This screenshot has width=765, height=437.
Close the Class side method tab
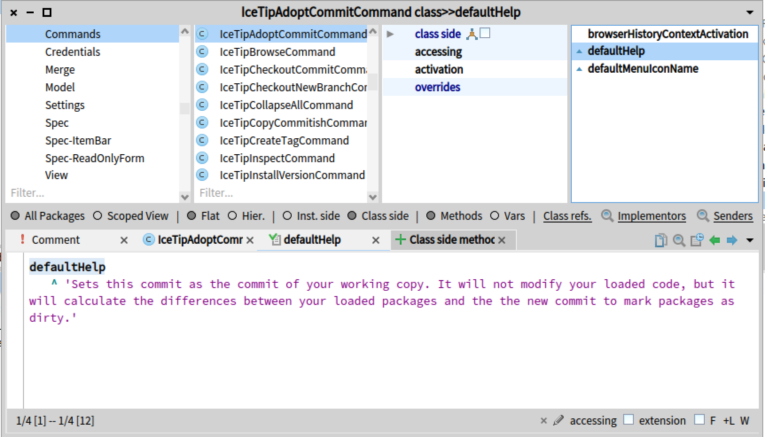pos(502,240)
